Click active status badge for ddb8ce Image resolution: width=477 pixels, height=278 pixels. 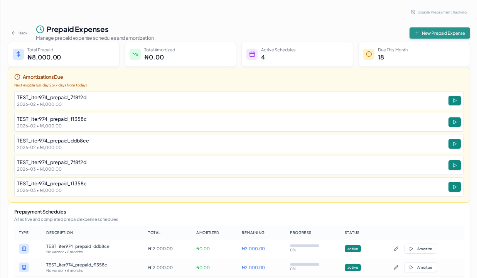point(353,249)
